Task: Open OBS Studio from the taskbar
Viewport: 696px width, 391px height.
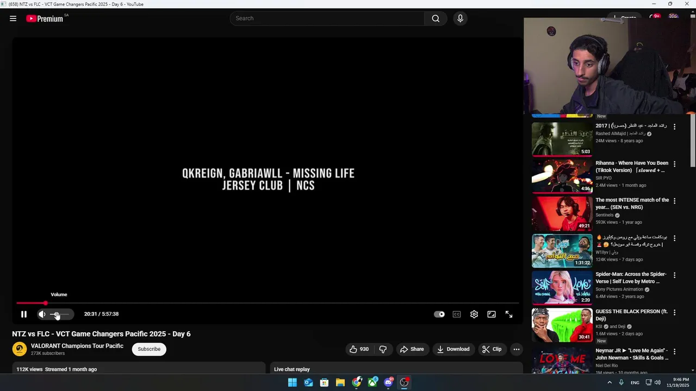Action: tap(405, 382)
